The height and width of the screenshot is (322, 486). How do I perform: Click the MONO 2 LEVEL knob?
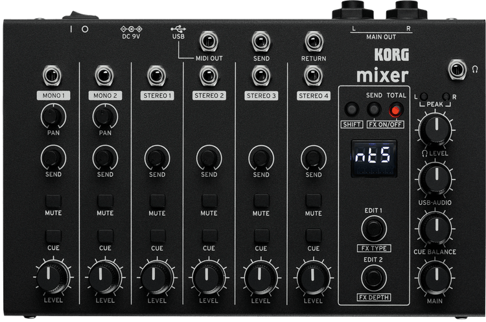tap(105, 277)
